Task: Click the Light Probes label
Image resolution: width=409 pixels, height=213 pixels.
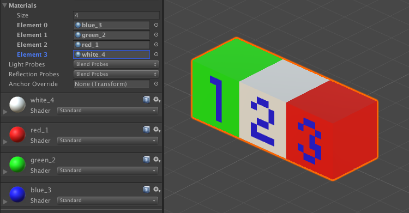Action: [27, 64]
